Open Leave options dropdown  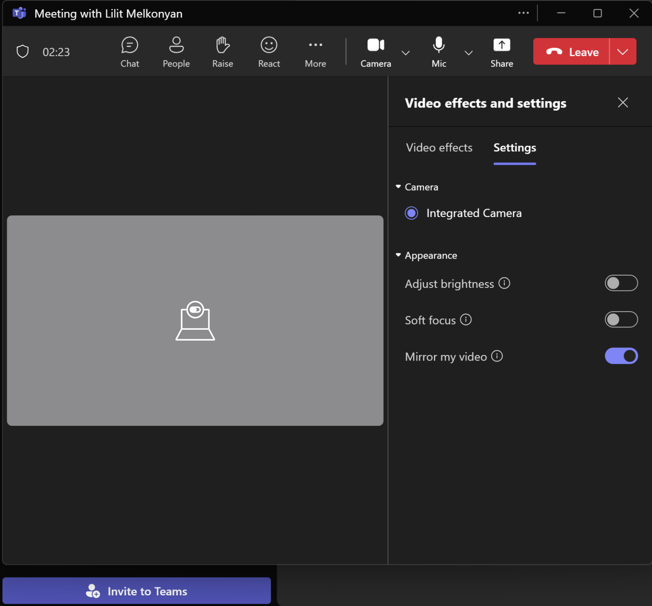pos(622,51)
